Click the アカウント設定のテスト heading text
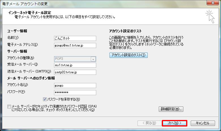This screenshot has width=221, height=131. tap(125, 31)
